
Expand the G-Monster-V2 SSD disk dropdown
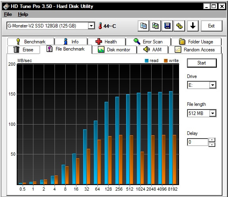(x=91, y=26)
